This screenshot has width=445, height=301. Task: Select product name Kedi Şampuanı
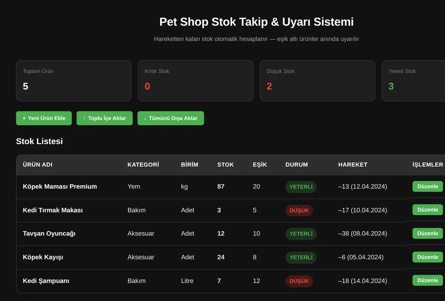(x=46, y=281)
